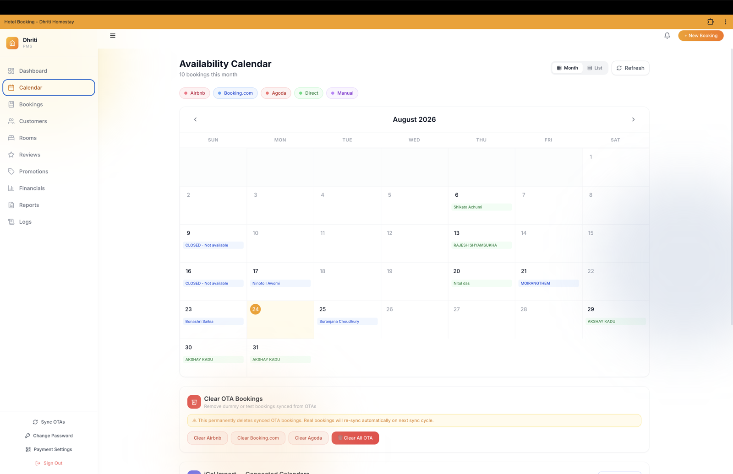
Task: Open CLOSED entry on August 16
Action: [213, 283]
